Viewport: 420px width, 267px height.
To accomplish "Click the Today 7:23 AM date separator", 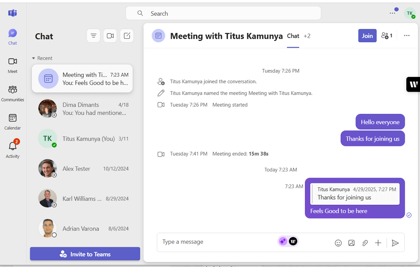I will click(x=280, y=170).
